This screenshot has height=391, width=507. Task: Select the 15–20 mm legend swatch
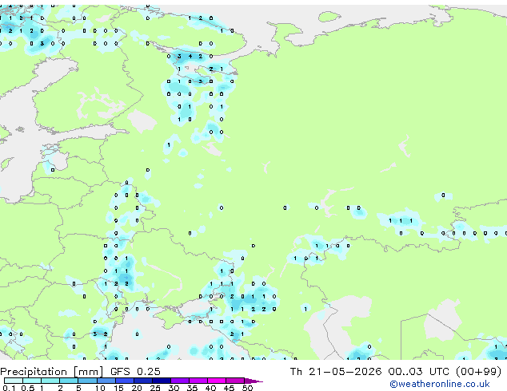124,381
